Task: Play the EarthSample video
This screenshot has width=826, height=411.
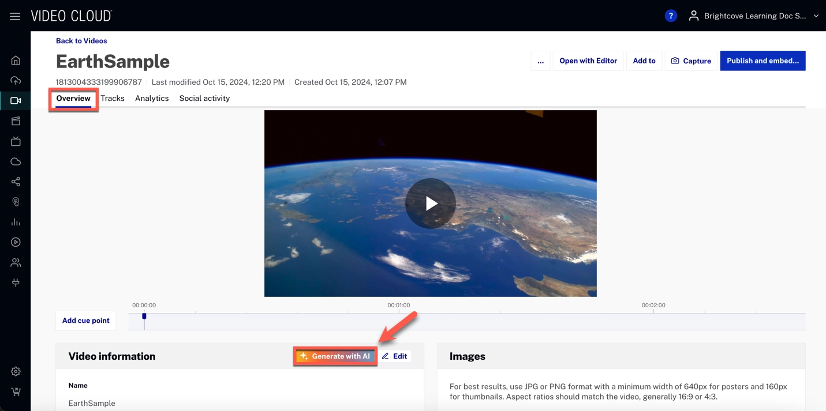Action: (430, 203)
